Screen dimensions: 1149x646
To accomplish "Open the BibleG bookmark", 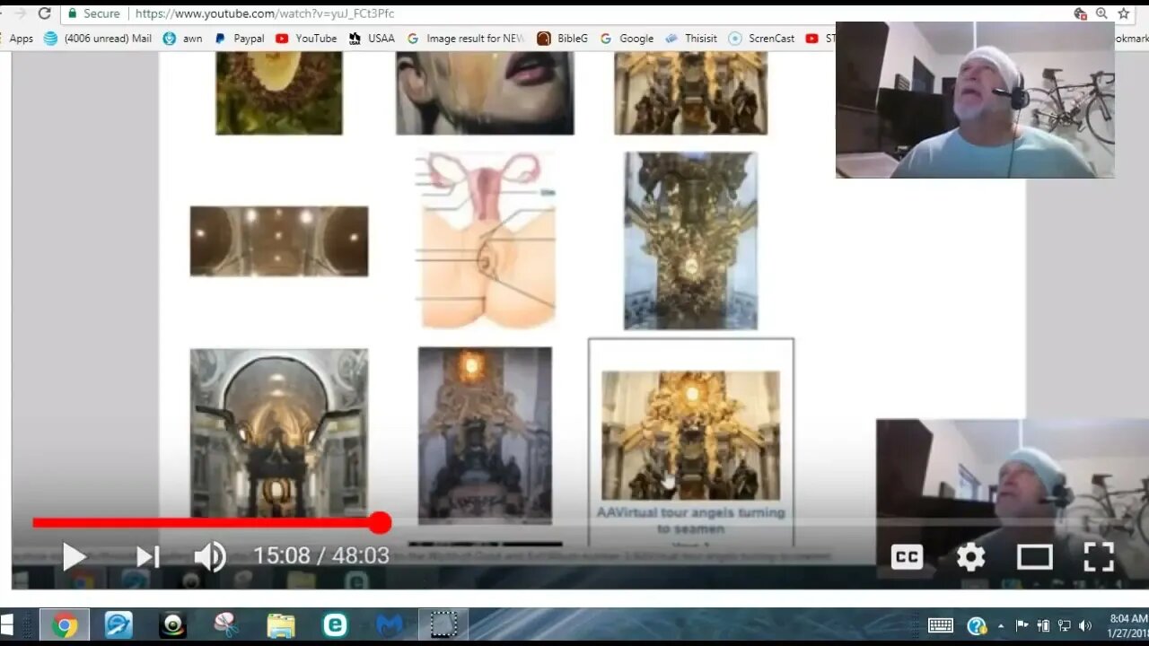I will pyautogui.click(x=563, y=39).
